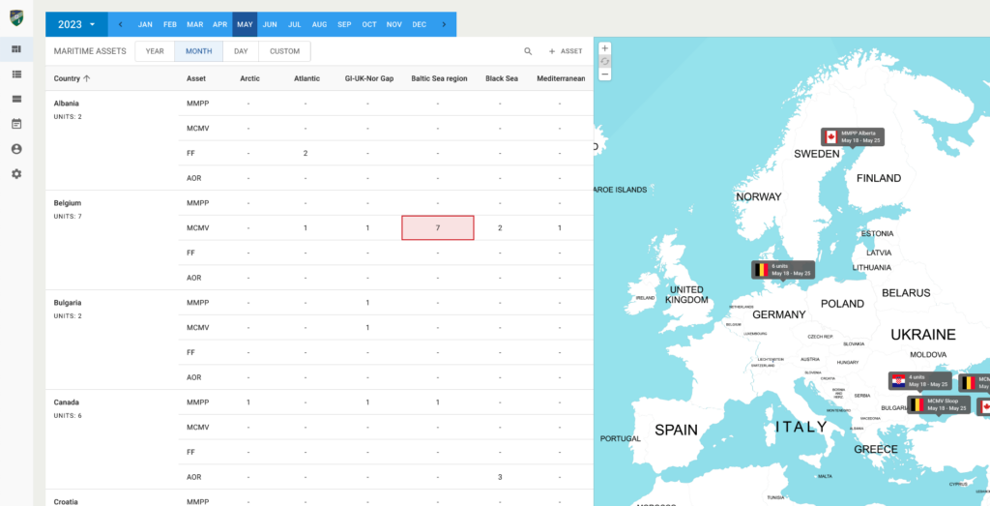Advance months with right chevron
The height and width of the screenshot is (506, 990).
pos(444,24)
